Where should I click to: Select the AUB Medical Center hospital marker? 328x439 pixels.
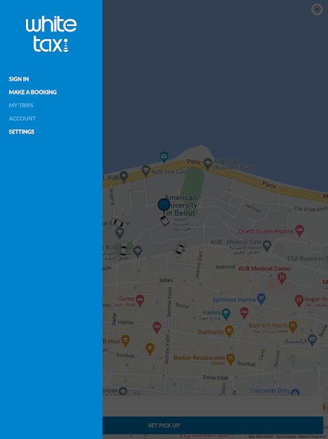pos(282,278)
